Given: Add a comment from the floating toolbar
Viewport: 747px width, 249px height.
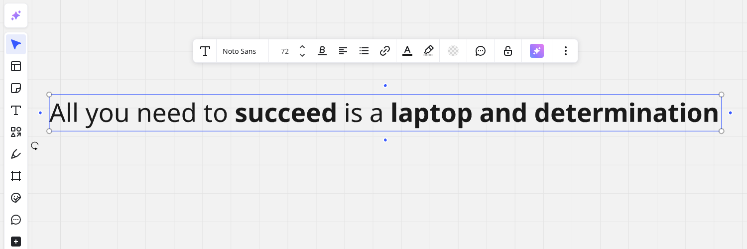Looking at the screenshot, I should click(x=481, y=51).
